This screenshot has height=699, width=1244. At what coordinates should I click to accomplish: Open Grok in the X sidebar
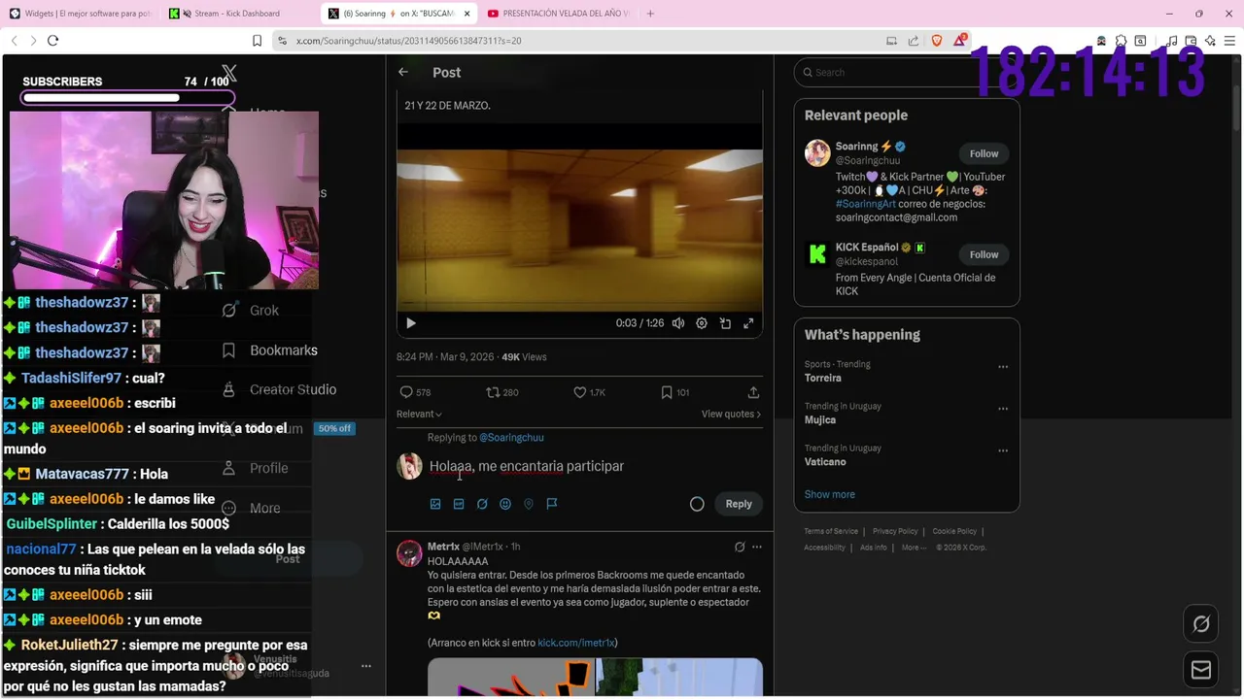pos(251,311)
